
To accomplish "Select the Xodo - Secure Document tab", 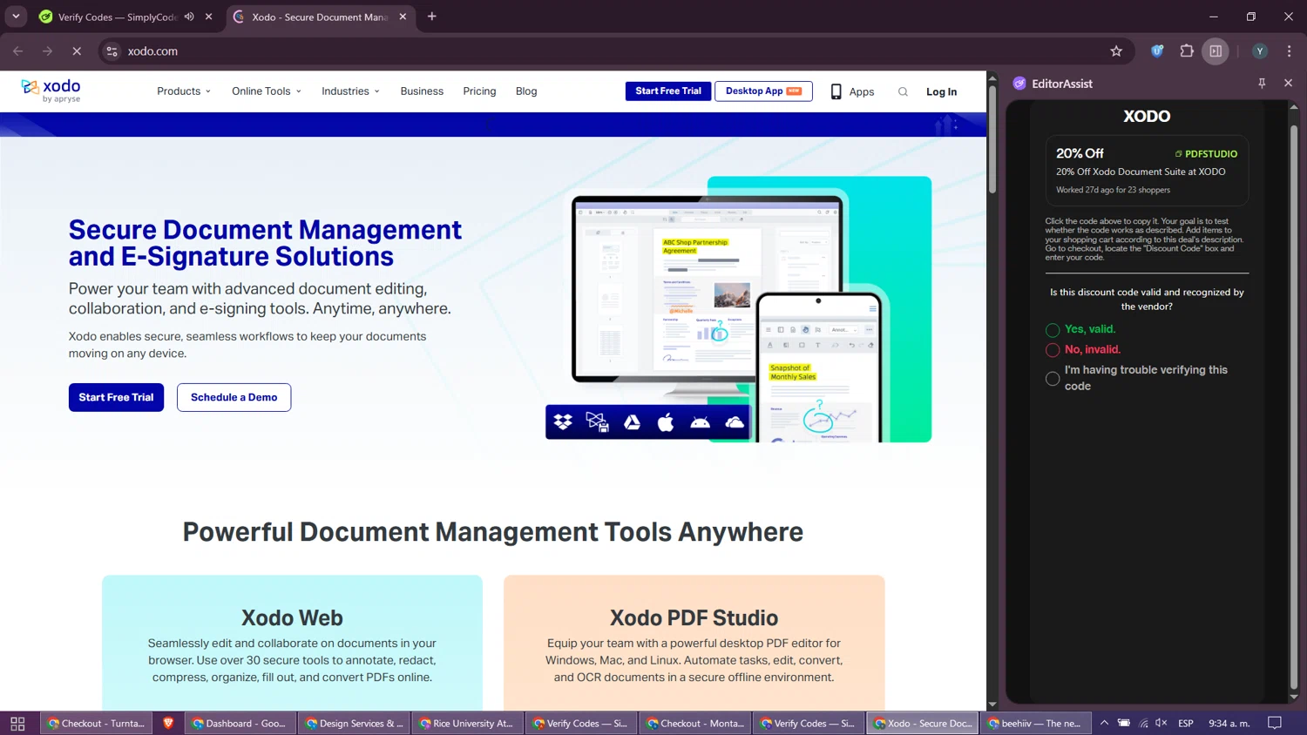I will 320,17.
